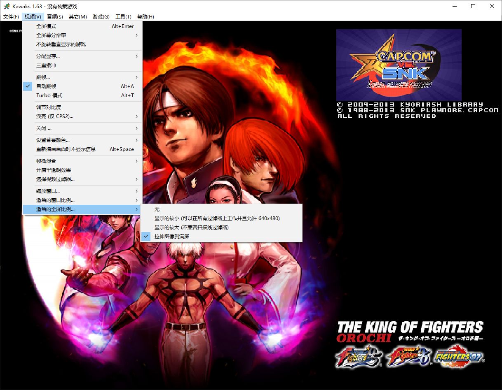Toggle 自动跳帧 auto frame skip option

(x=46, y=86)
